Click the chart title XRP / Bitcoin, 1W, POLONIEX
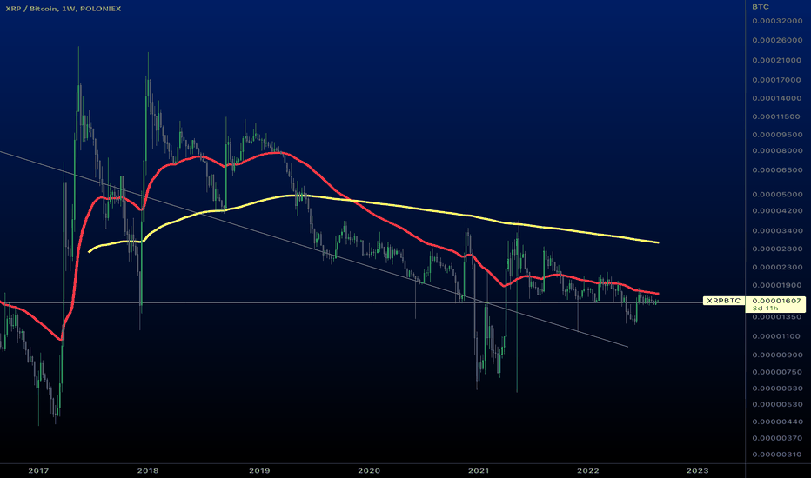This screenshot has height=478, width=811. (x=64, y=9)
